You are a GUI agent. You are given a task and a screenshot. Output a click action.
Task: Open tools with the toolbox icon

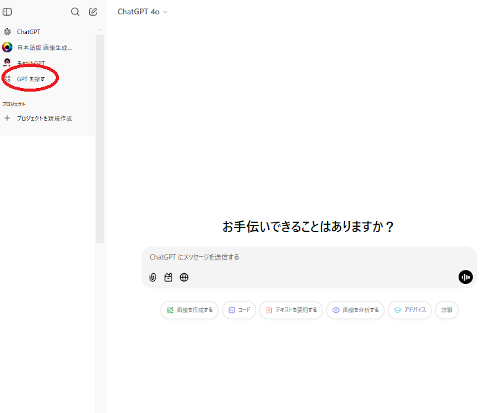coord(168,277)
